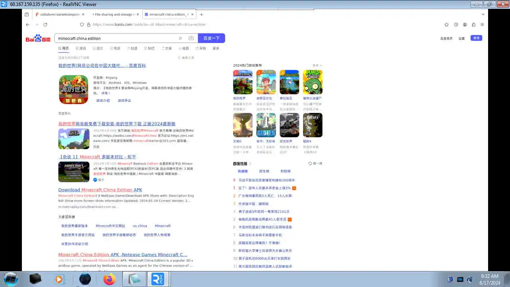Open Firefox from the taskbar
This screenshot has width=510, height=287.
109,279
